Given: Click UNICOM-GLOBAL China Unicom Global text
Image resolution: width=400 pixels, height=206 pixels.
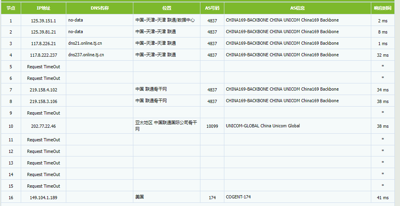Looking at the screenshot, I should (x=263, y=126).
